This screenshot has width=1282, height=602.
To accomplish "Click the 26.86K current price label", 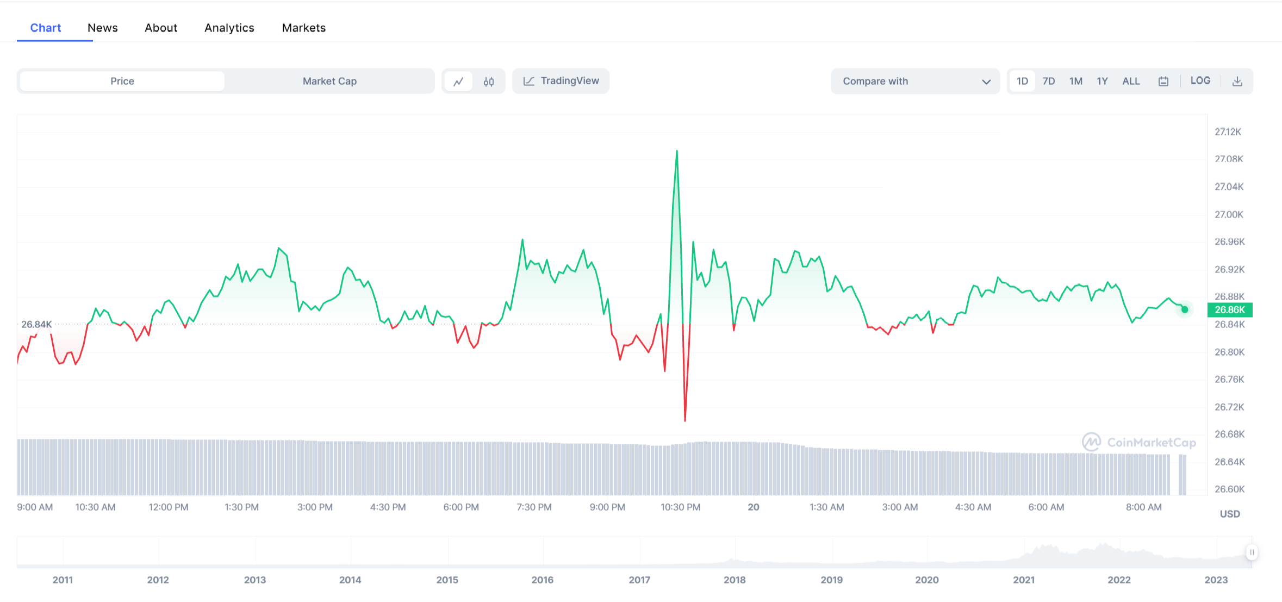I will coord(1230,310).
